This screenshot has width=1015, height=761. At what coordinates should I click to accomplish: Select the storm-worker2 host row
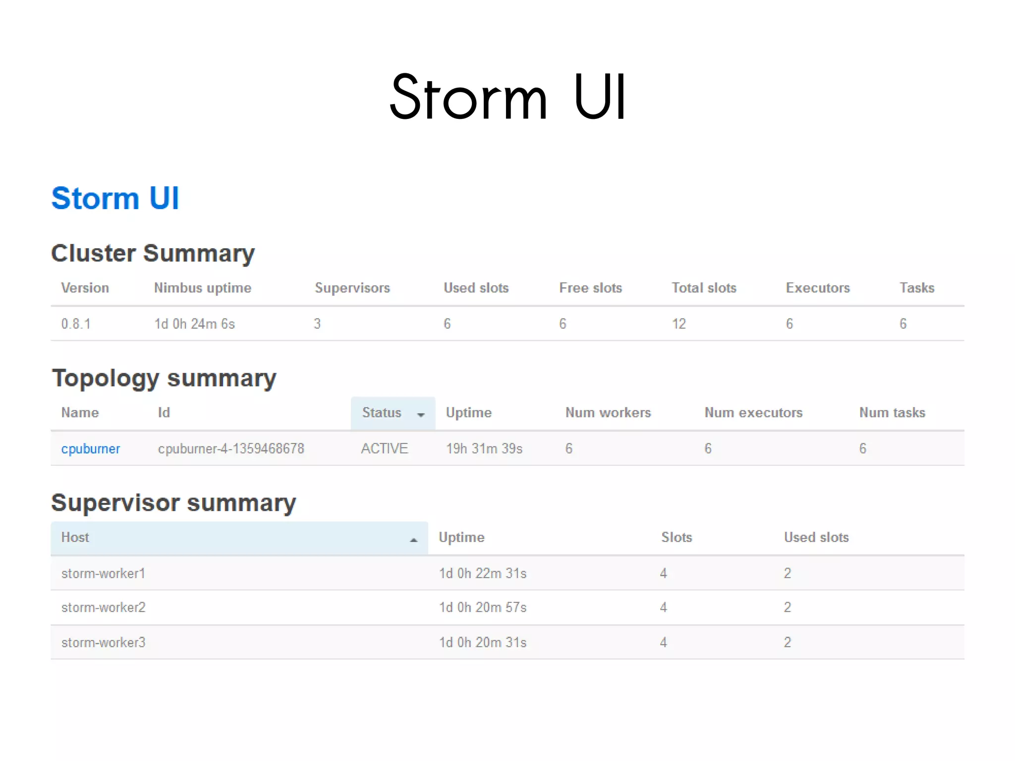click(507, 607)
